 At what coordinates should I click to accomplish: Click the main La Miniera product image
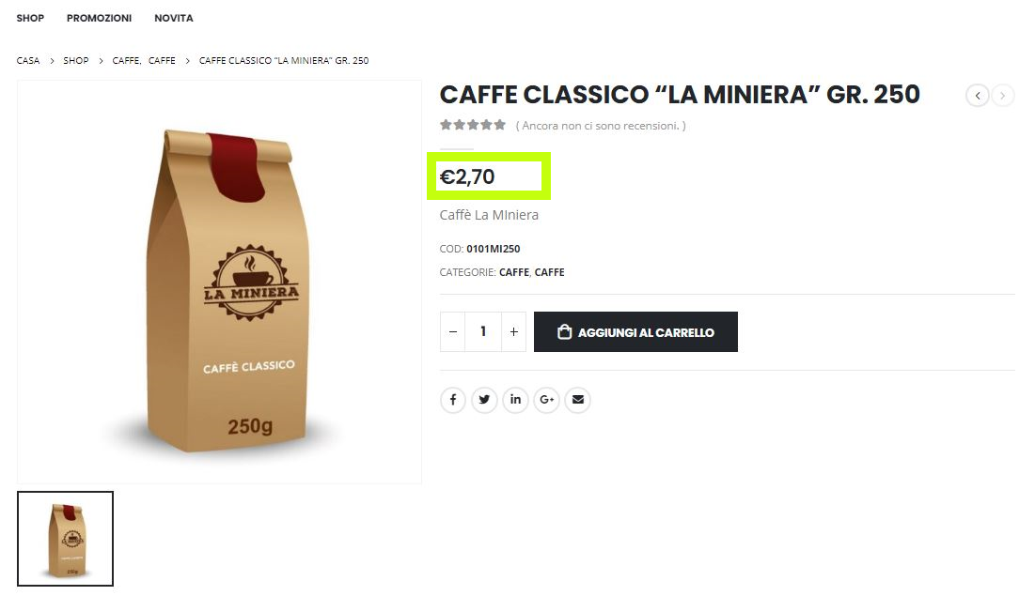click(x=219, y=283)
